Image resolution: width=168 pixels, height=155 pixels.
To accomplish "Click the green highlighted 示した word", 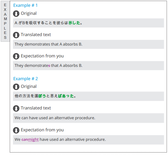I will click(x=74, y=23).
